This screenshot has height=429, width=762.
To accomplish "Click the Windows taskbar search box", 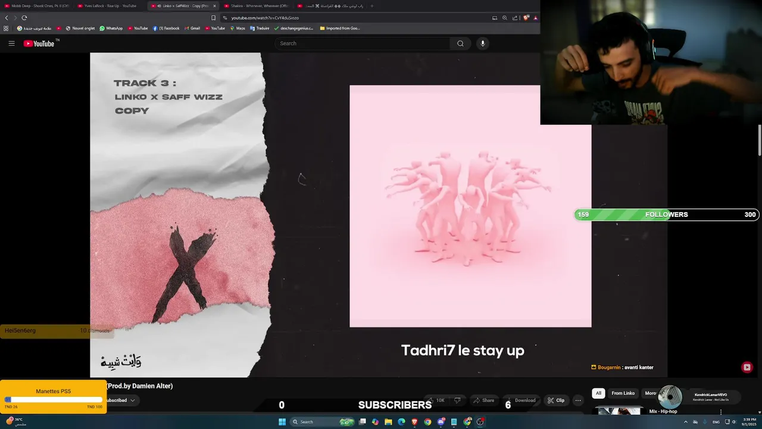I will click(x=322, y=422).
